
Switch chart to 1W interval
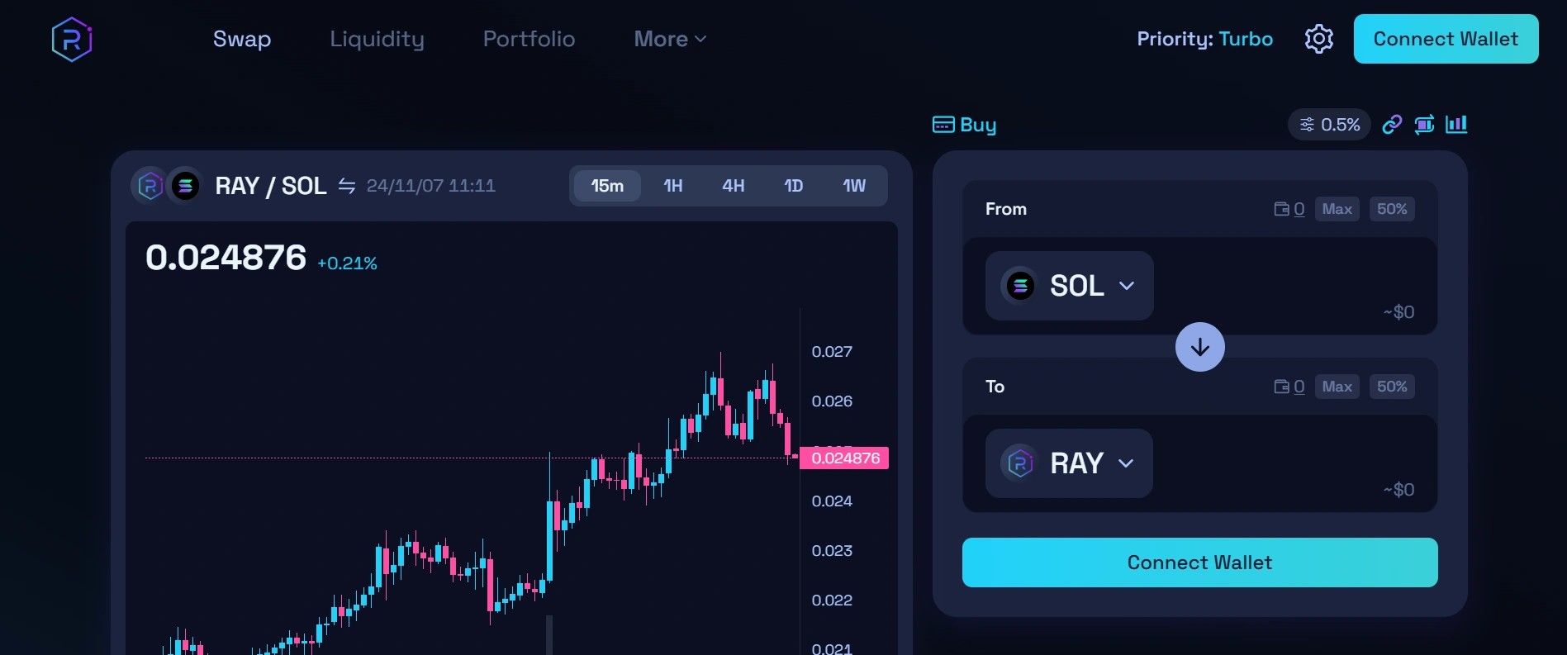[854, 186]
